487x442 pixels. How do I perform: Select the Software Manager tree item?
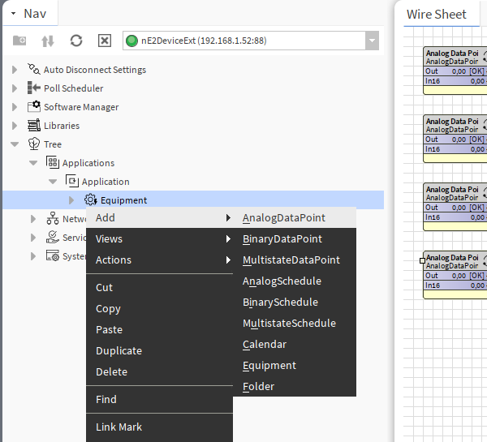pos(81,107)
